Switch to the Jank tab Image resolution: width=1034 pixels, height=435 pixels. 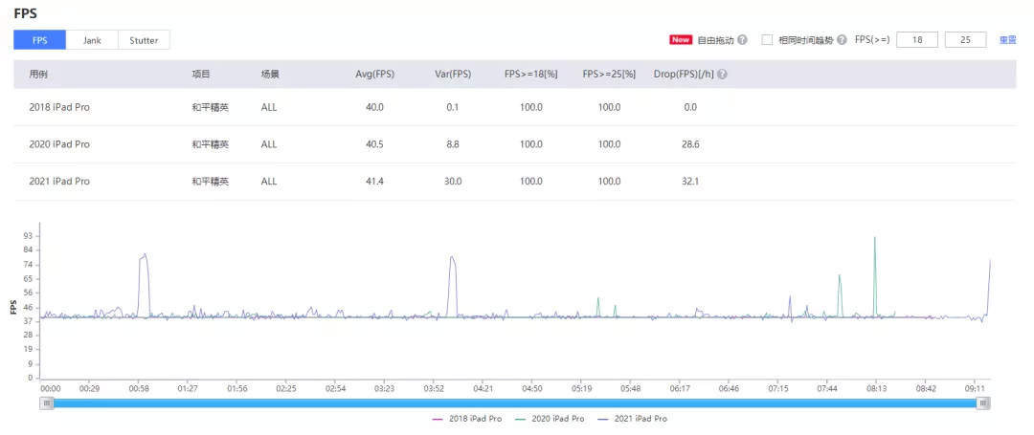[92, 40]
